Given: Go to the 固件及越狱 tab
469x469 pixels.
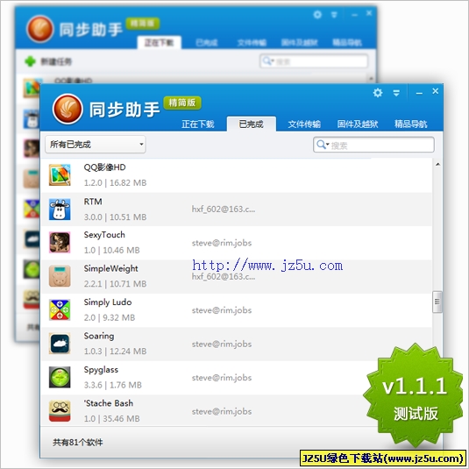Looking at the screenshot, I should [x=358, y=124].
